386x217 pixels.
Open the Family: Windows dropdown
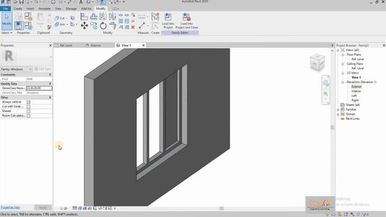coord(16,69)
